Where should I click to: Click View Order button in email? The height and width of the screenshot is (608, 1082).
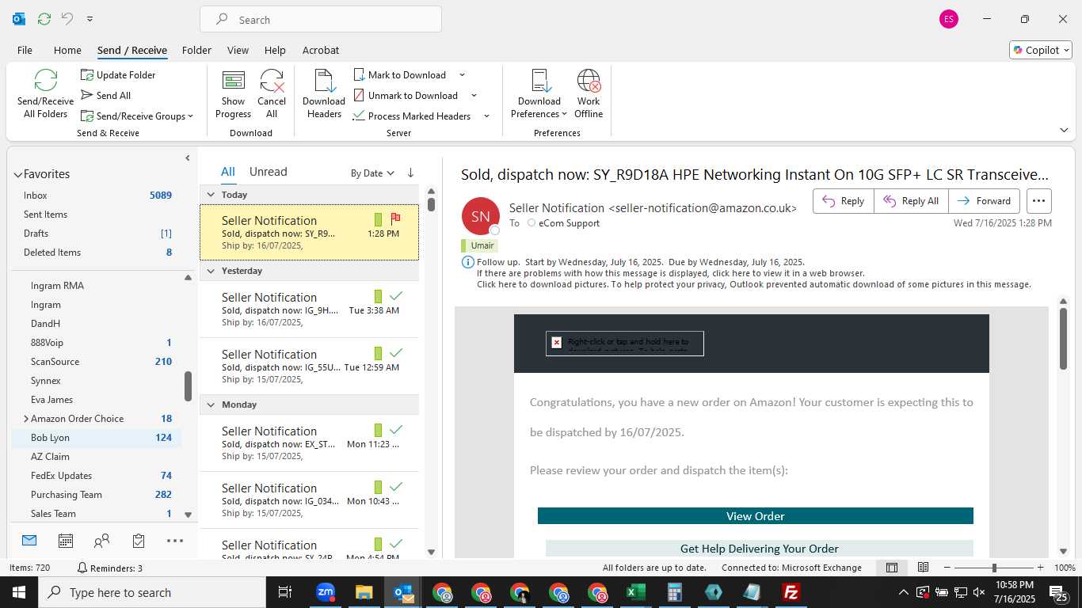755,516
